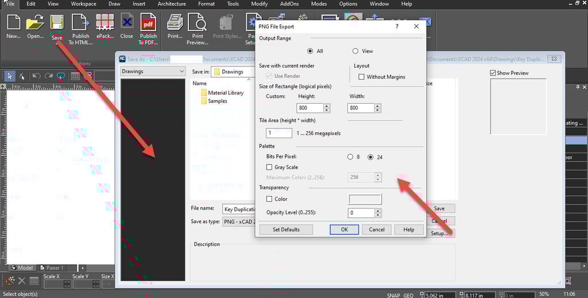Click the SNAP status bar indicator
588x298 pixels.
point(393,295)
